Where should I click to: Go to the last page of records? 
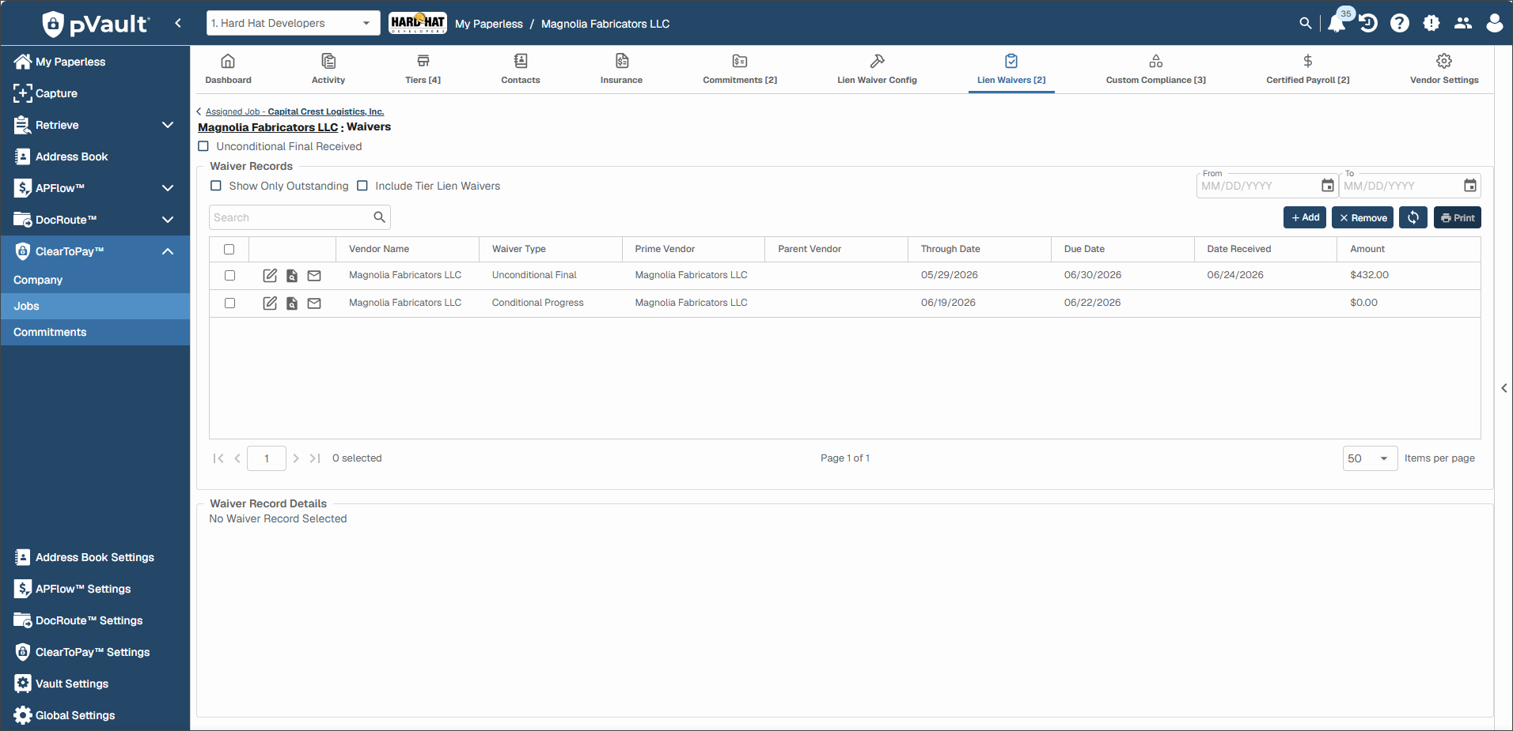(x=315, y=458)
